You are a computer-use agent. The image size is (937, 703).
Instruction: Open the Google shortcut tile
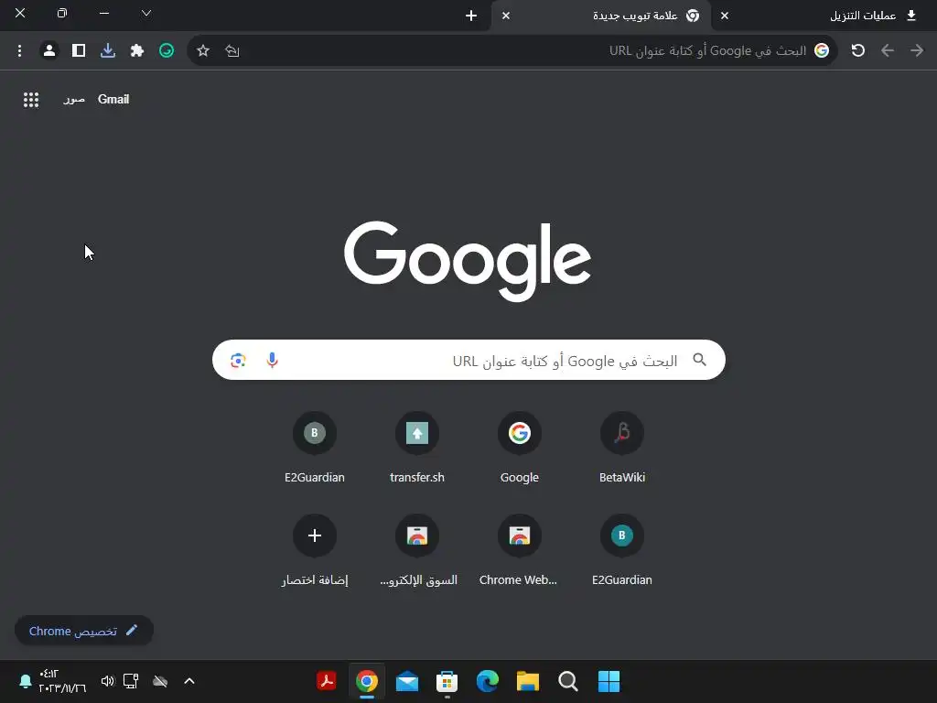[x=520, y=446]
